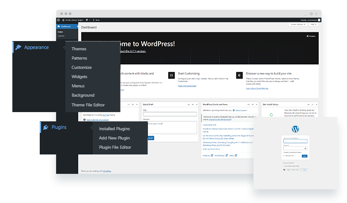
Task: Open the Screen Options dropdown
Action: [x=298, y=24]
